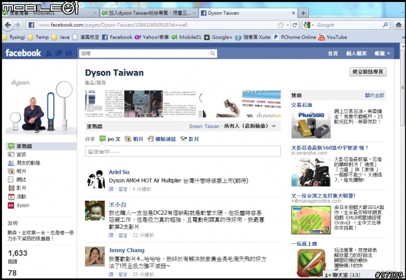
Task: Open the Temp bookmark folder
Action: point(39,37)
